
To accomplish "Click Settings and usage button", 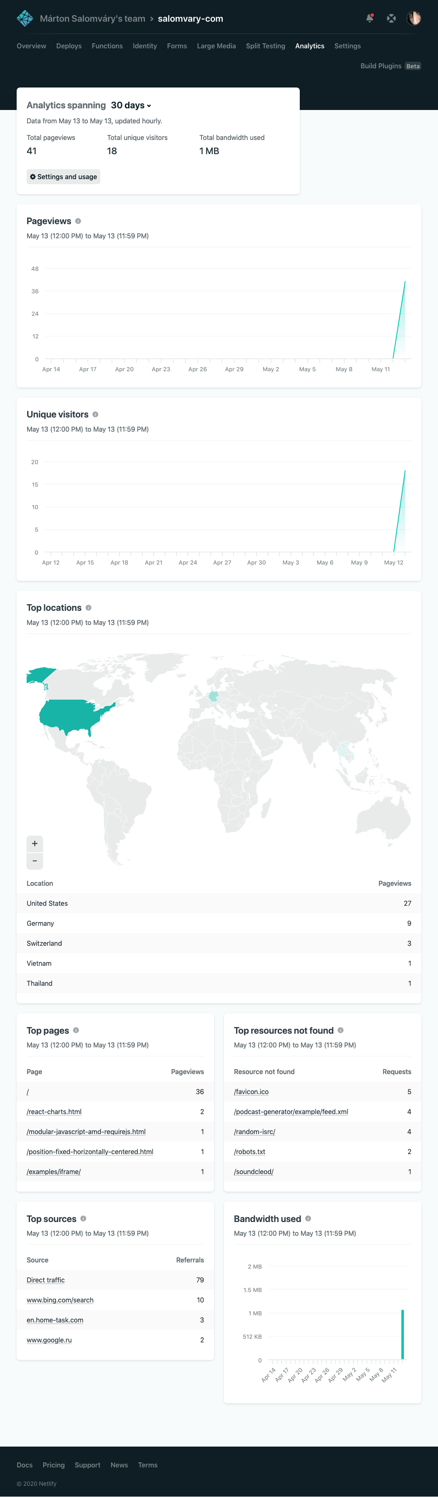I will [x=63, y=177].
